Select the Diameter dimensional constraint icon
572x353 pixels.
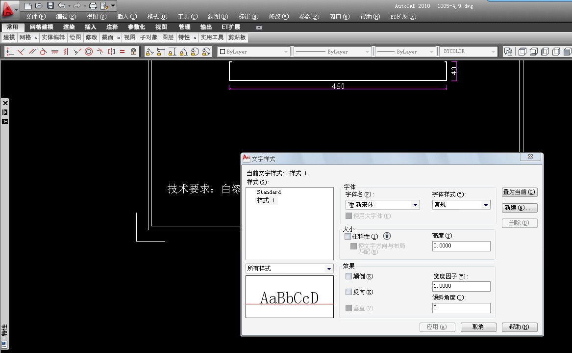[206, 52]
